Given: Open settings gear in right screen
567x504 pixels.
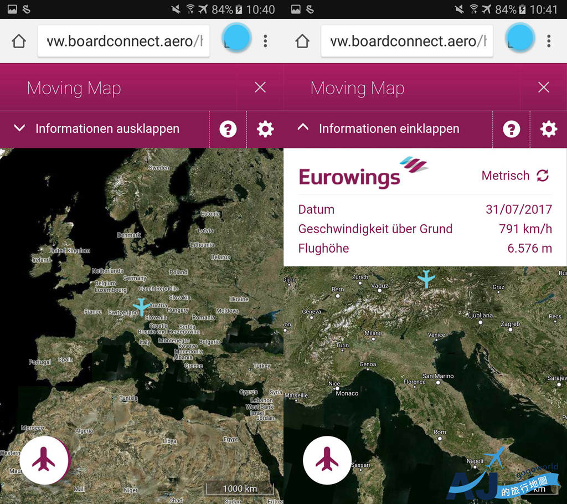Looking at the screenshot, I should click(549, 129).
